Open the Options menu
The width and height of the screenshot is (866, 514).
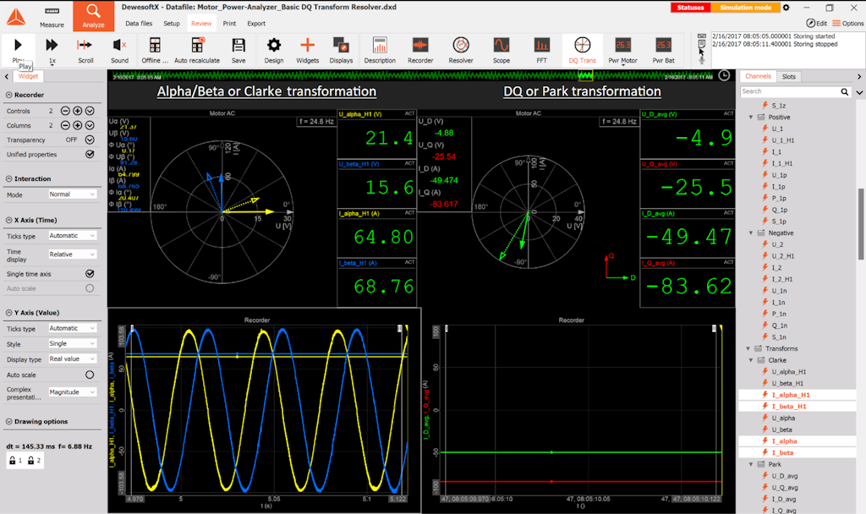[x=848, y=23]
